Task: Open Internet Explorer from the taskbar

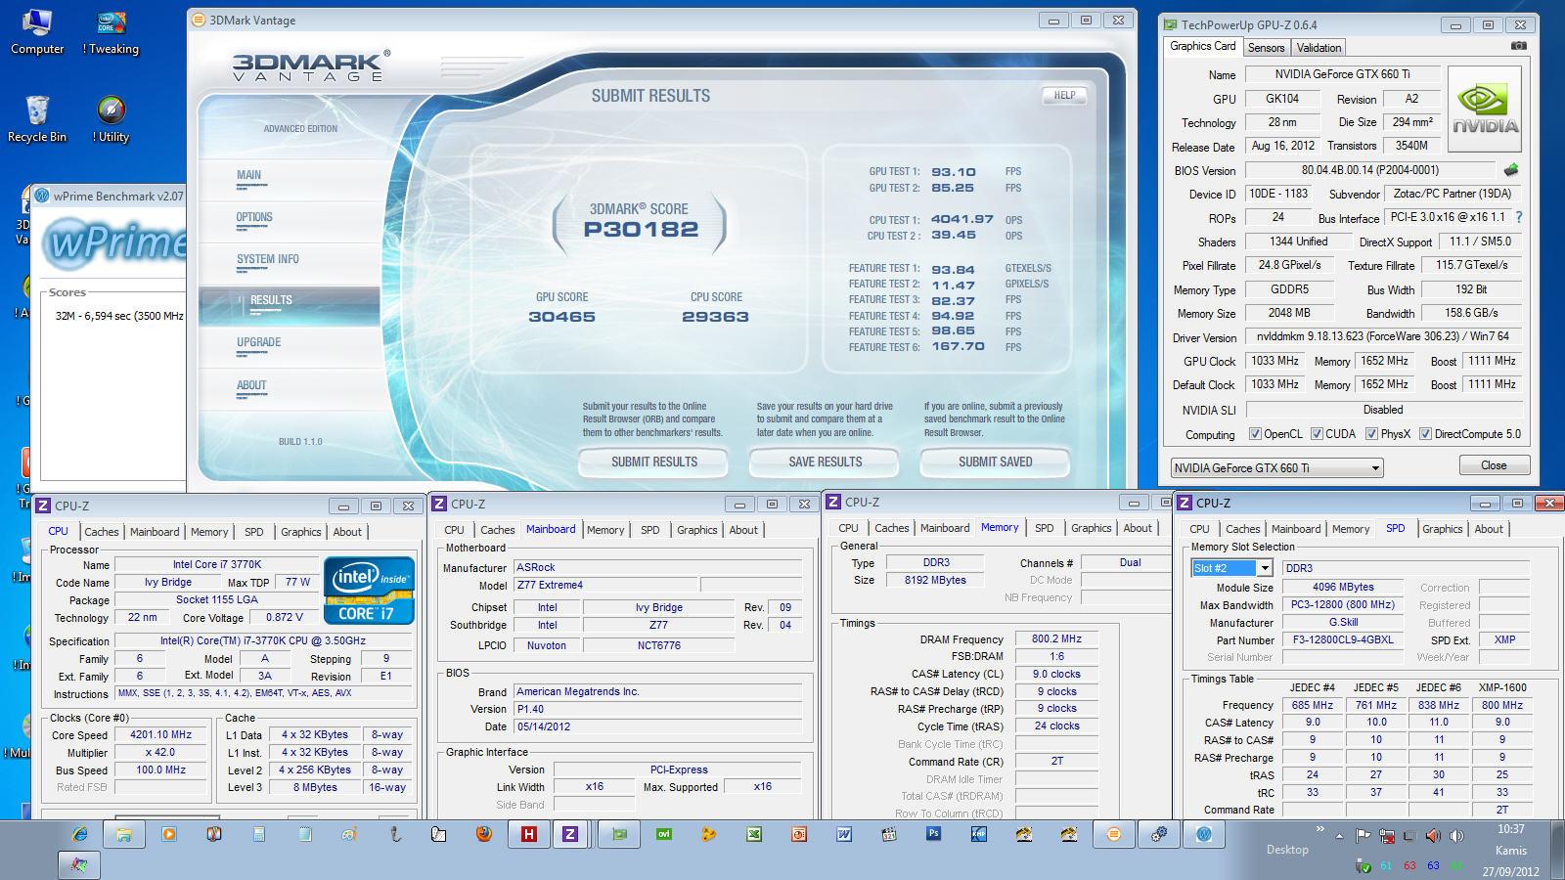Action: click(79, 834)
